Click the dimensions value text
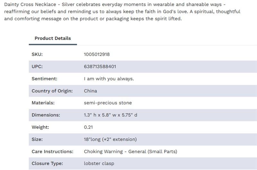This screenshot has height=170, width=257. (111, 115)
